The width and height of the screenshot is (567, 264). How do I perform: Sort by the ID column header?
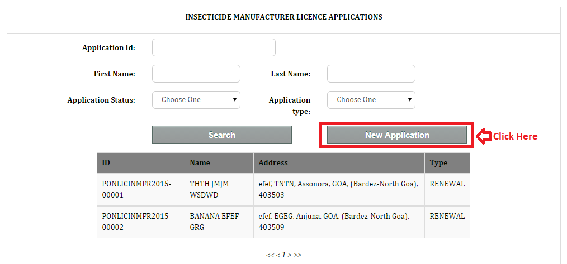106,163
